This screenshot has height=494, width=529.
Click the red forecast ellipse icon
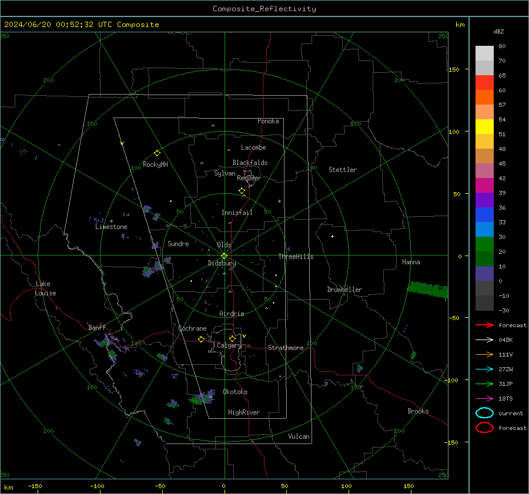(x=484, y=428)
